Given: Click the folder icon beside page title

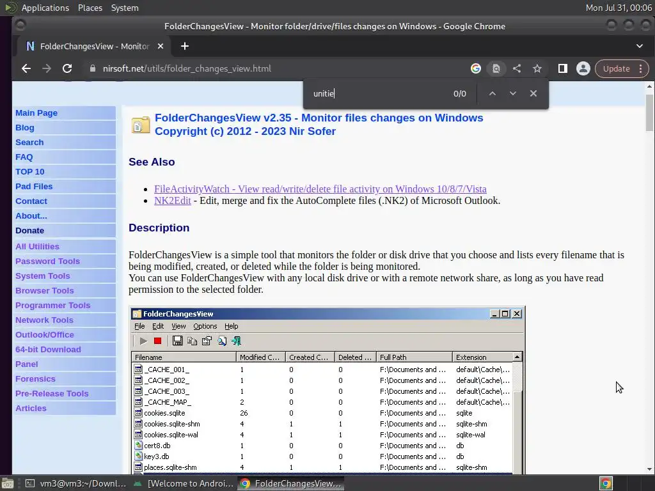Looking at the screenshot, I should point(141,125).
